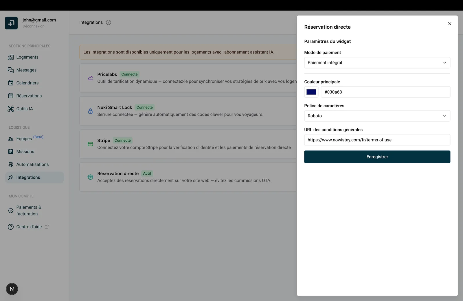The height and width of the screenshot is (301, 463).
Task: Click the Déconnexion link
Action: point(34,26)
